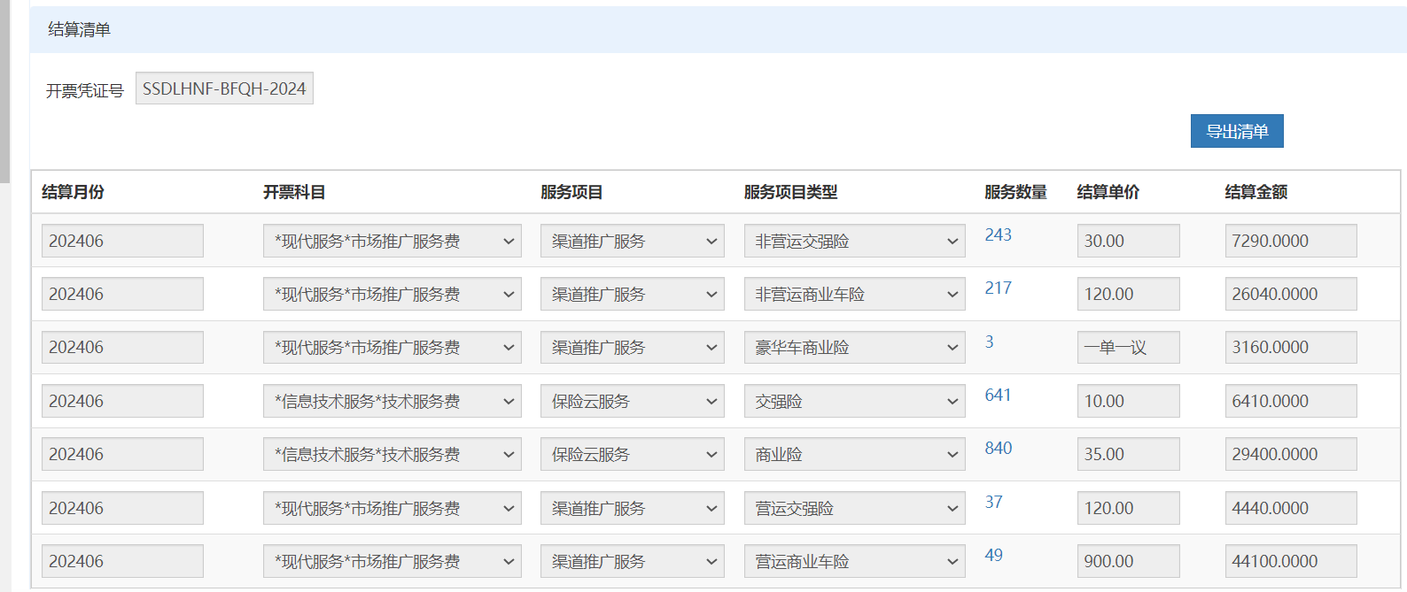The height and width of the screenshot is (592, 1407).
Task: Click 结算月份 field in 非营运交强险 row
Action: click(x=122, y=241)
